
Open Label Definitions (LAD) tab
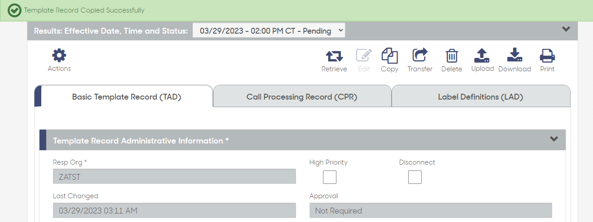[480, 96]
